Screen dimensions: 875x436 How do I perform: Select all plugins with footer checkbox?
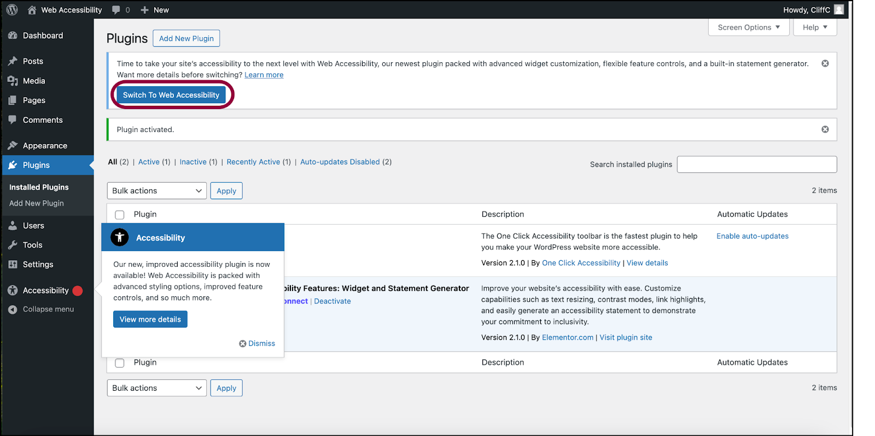pos(120,363)
